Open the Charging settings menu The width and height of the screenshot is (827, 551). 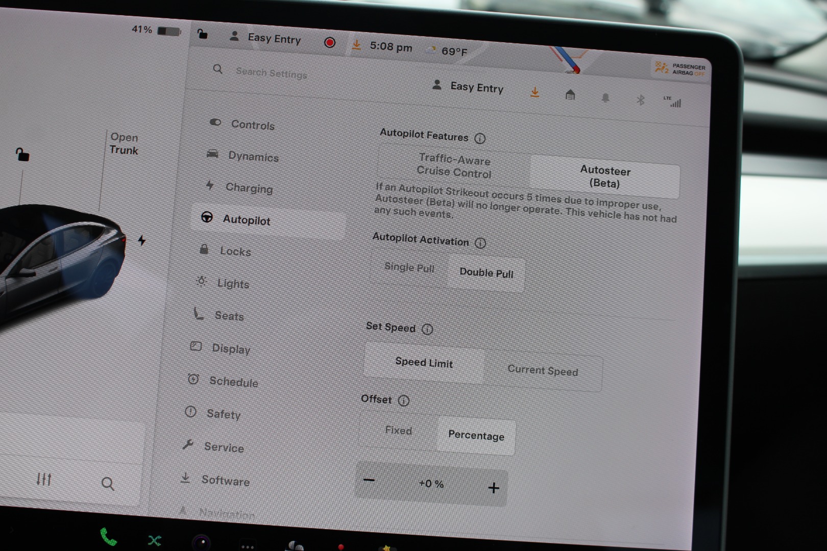249,188
